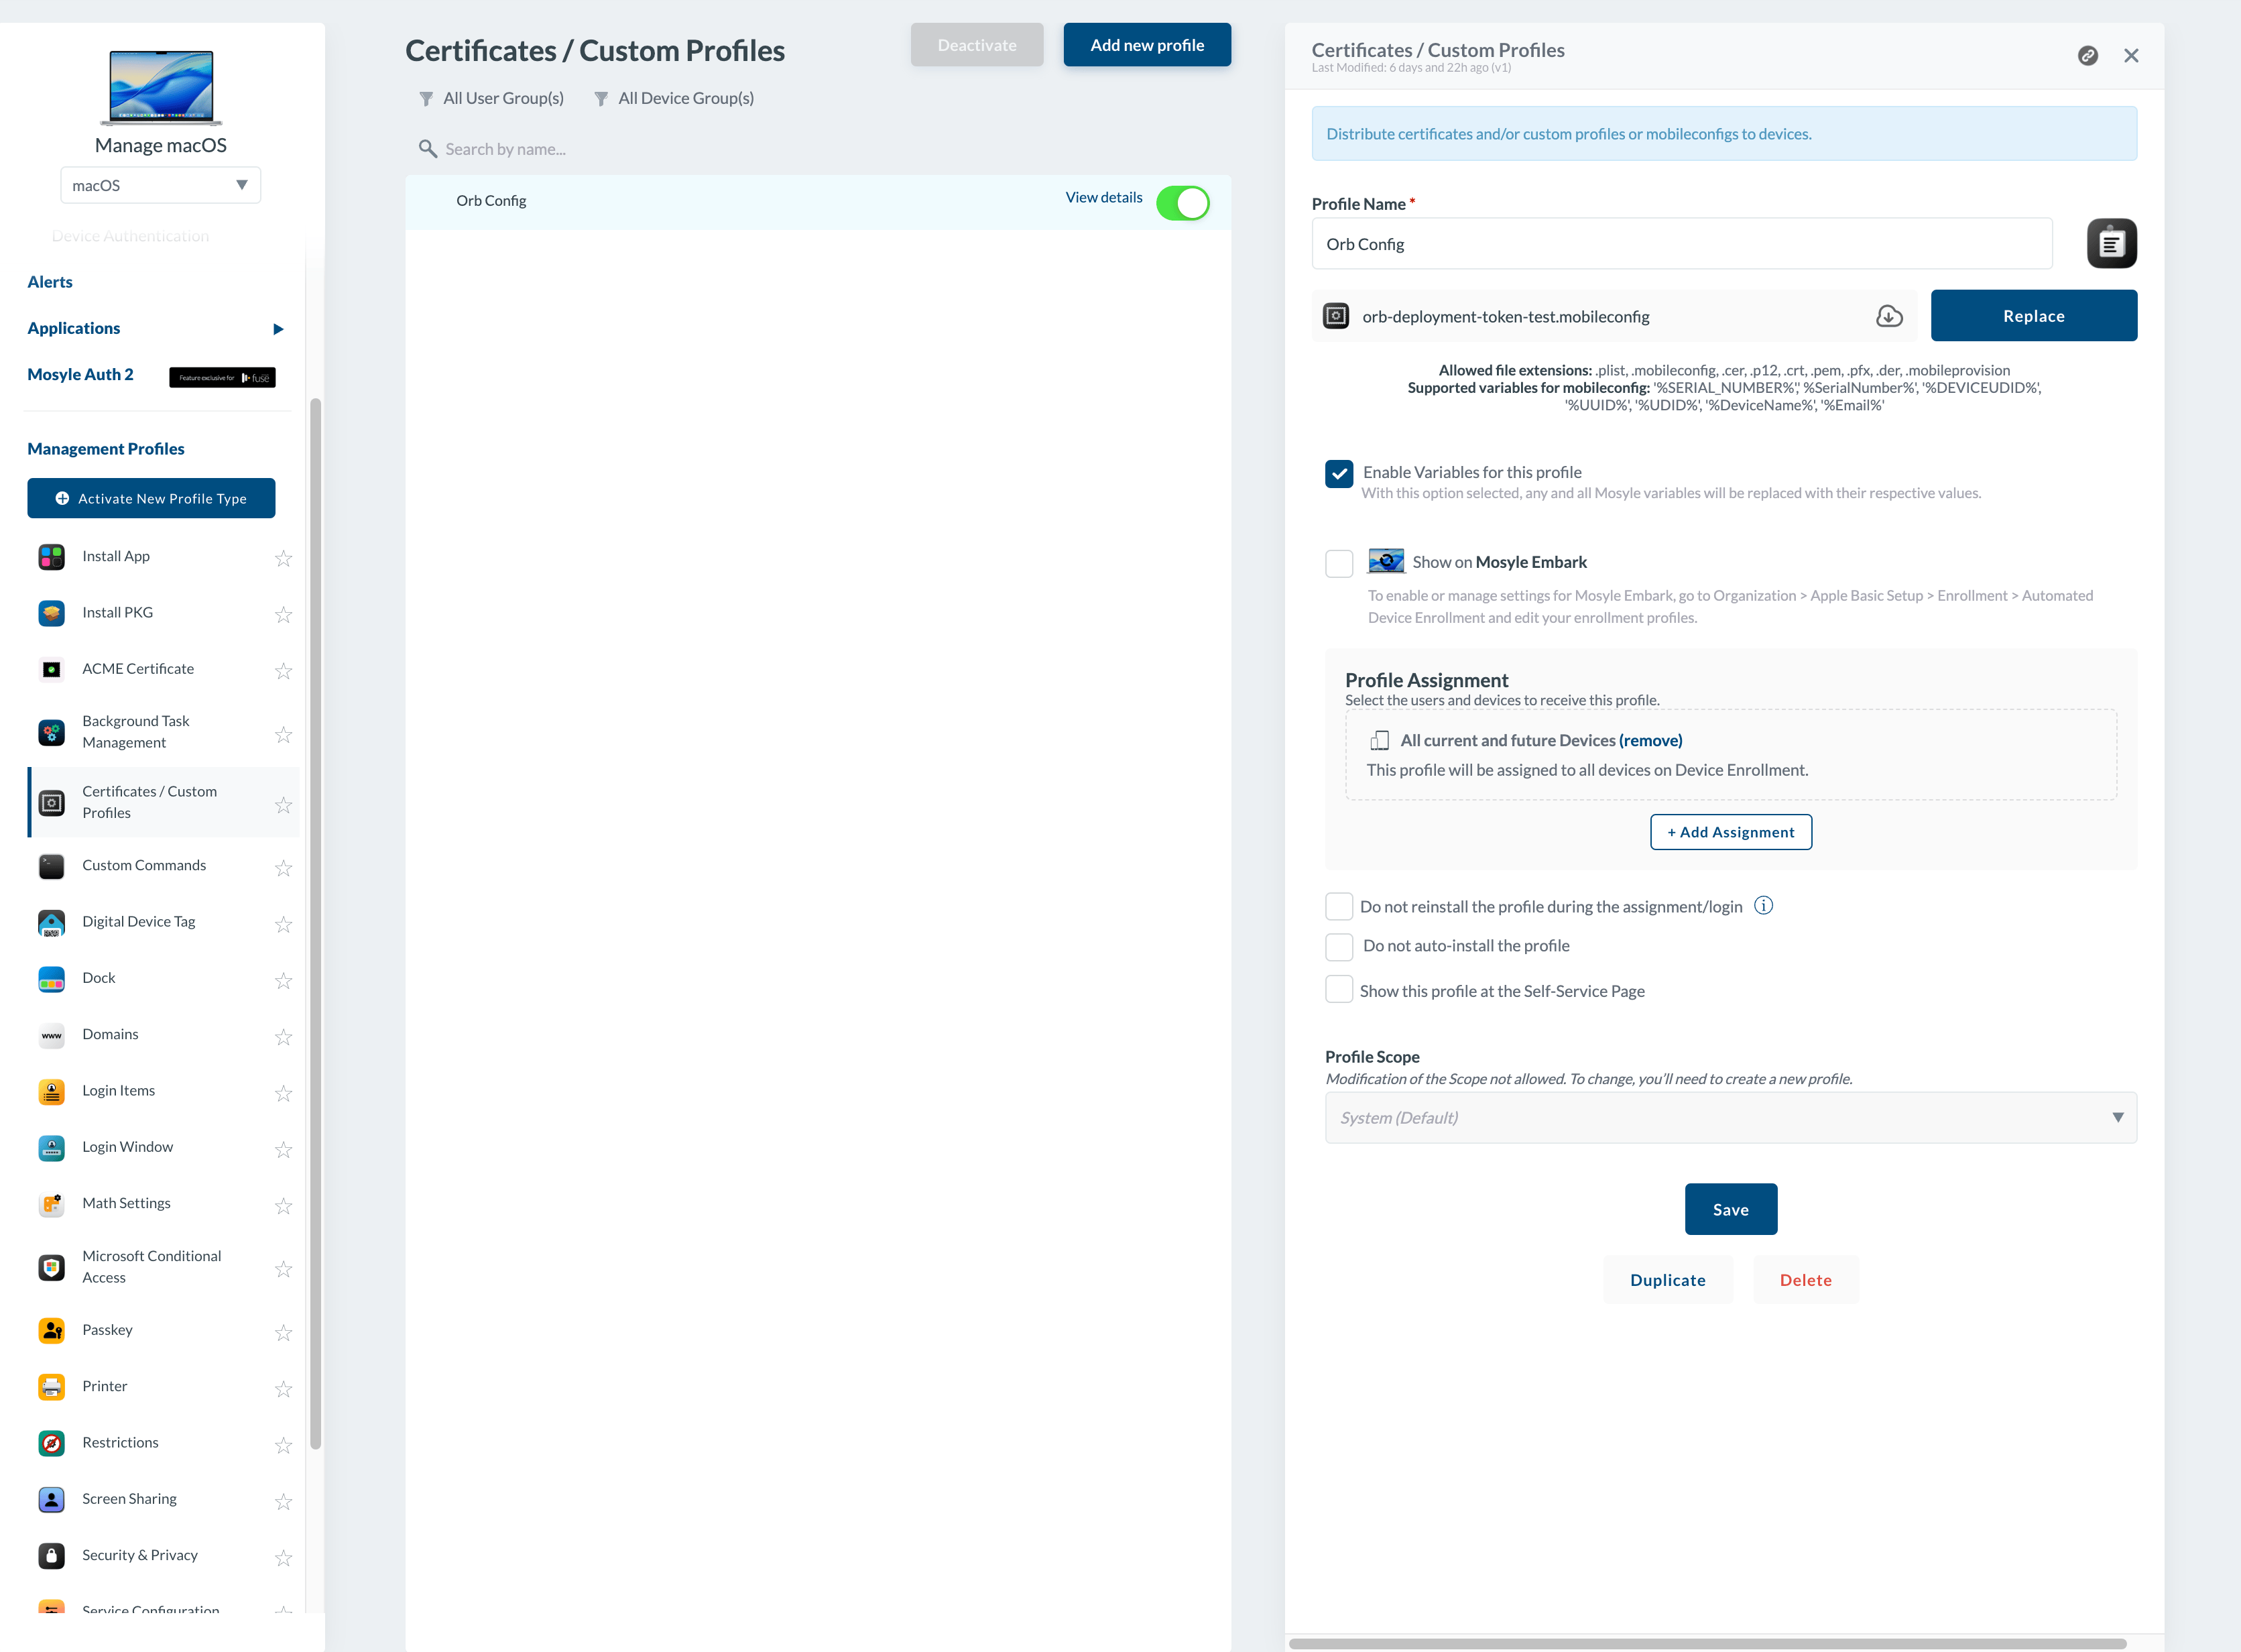Click the + Add Assignment button
Screen dimensions: 2241x1652
pyautogui.click(x=1730, y=832)
